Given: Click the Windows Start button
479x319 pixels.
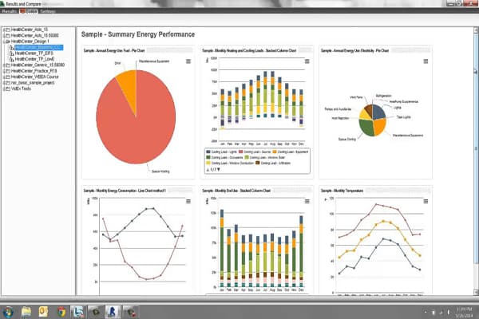Looking at the screenshot, I should point(9,310).
